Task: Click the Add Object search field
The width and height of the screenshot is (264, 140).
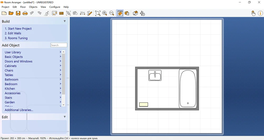Action: [59, 45]
